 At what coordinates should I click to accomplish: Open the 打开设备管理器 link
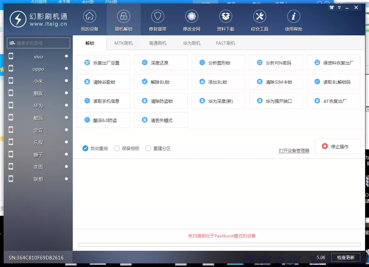294,151
